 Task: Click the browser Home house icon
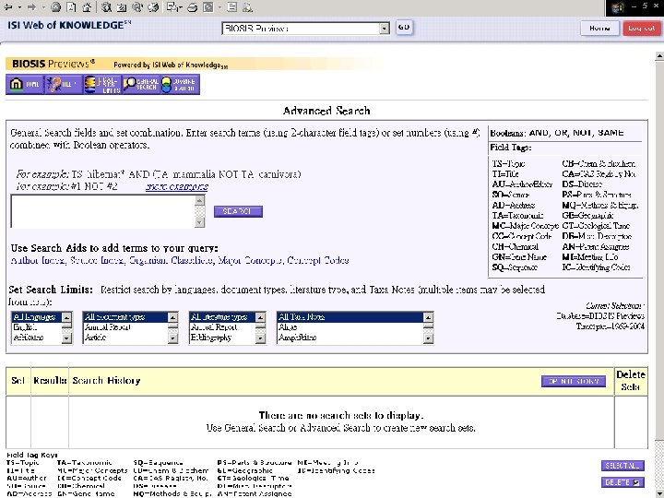[x=87, y=6]
